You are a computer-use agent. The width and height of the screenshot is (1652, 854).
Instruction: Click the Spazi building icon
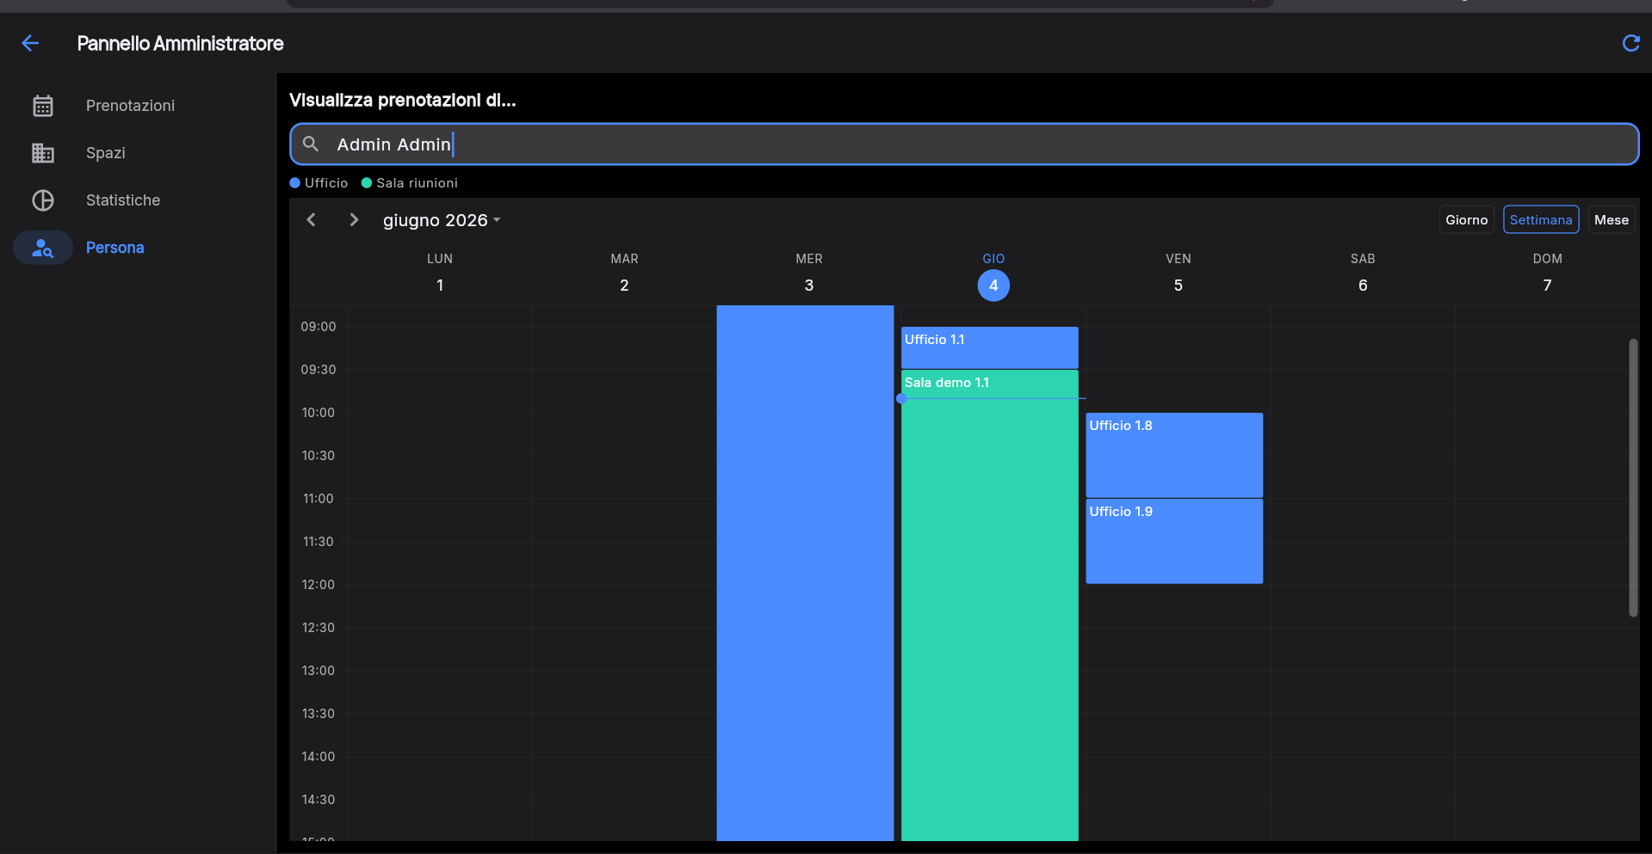tap(43, 153)
